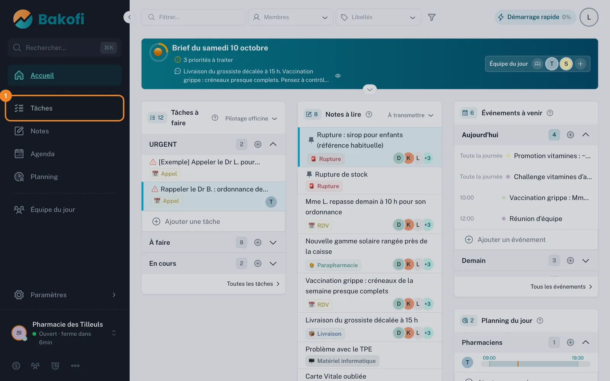Focus the Rechercher search box
Screen dimensions: 610x381
(64, 48)
